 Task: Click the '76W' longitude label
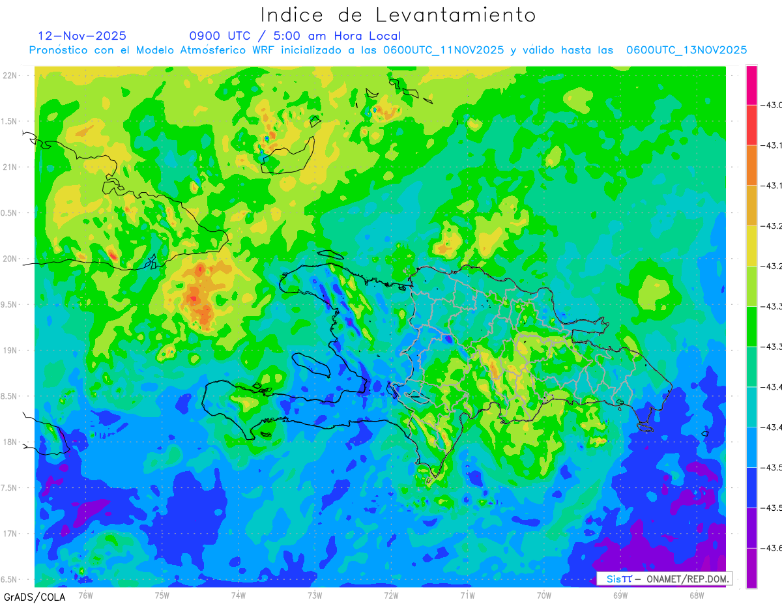[x=85, y=595]
